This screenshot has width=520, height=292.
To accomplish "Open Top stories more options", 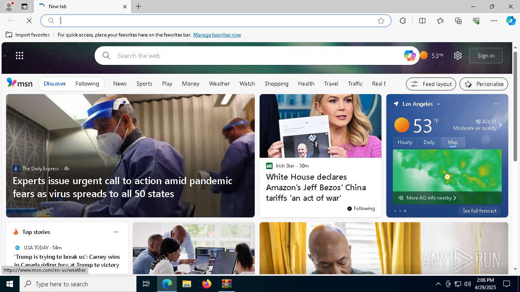I will click(116, 232).
